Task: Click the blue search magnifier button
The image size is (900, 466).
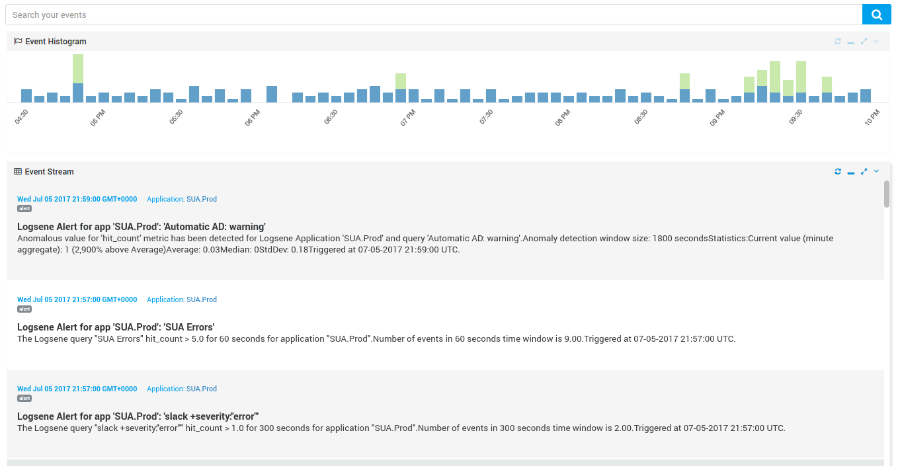Action: click(x=877, y=15)
